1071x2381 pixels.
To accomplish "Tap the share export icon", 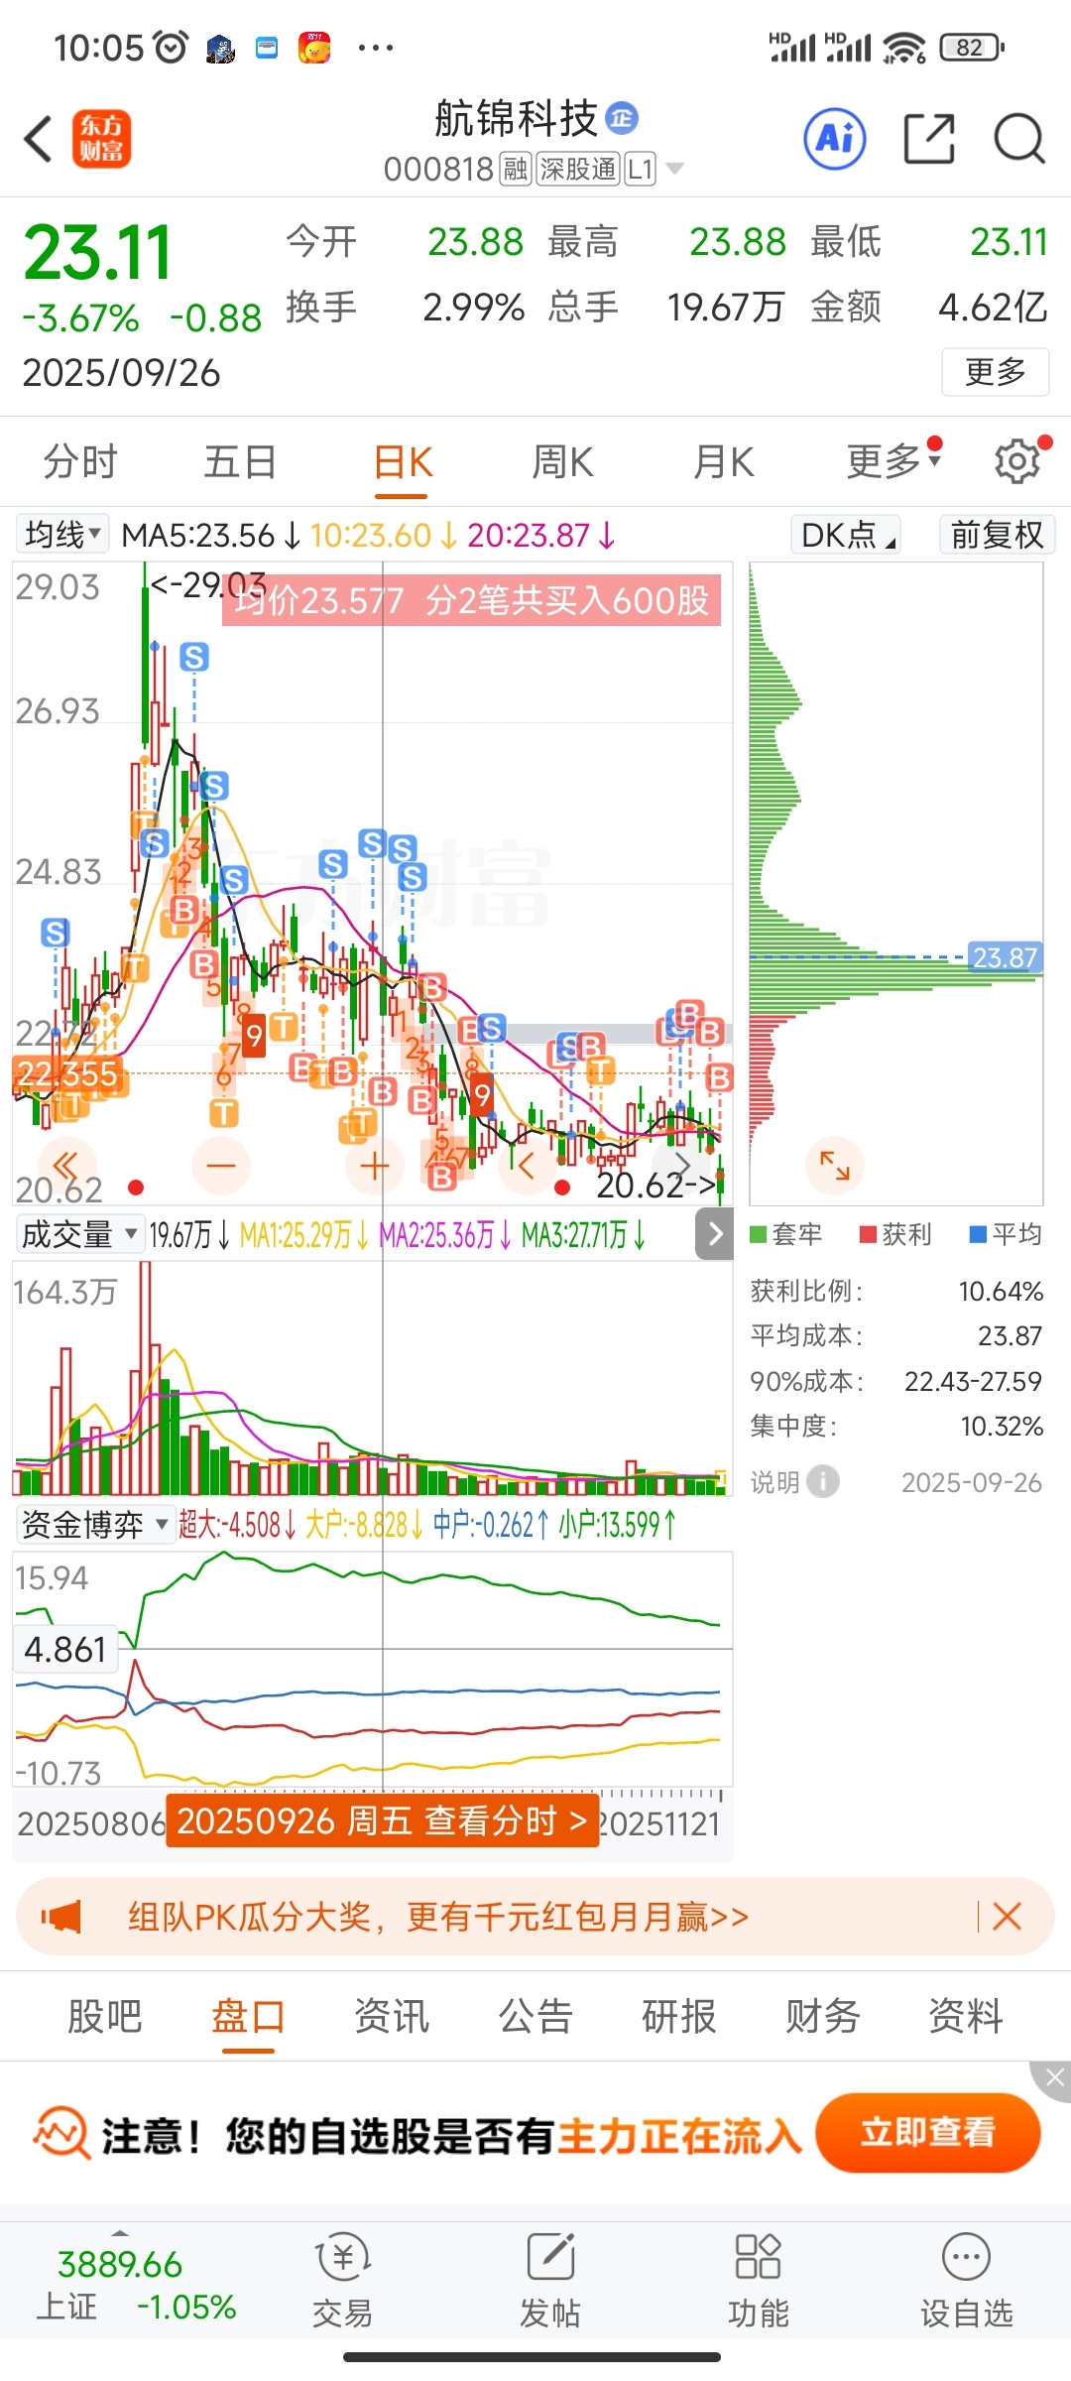I will coord(929,138).
